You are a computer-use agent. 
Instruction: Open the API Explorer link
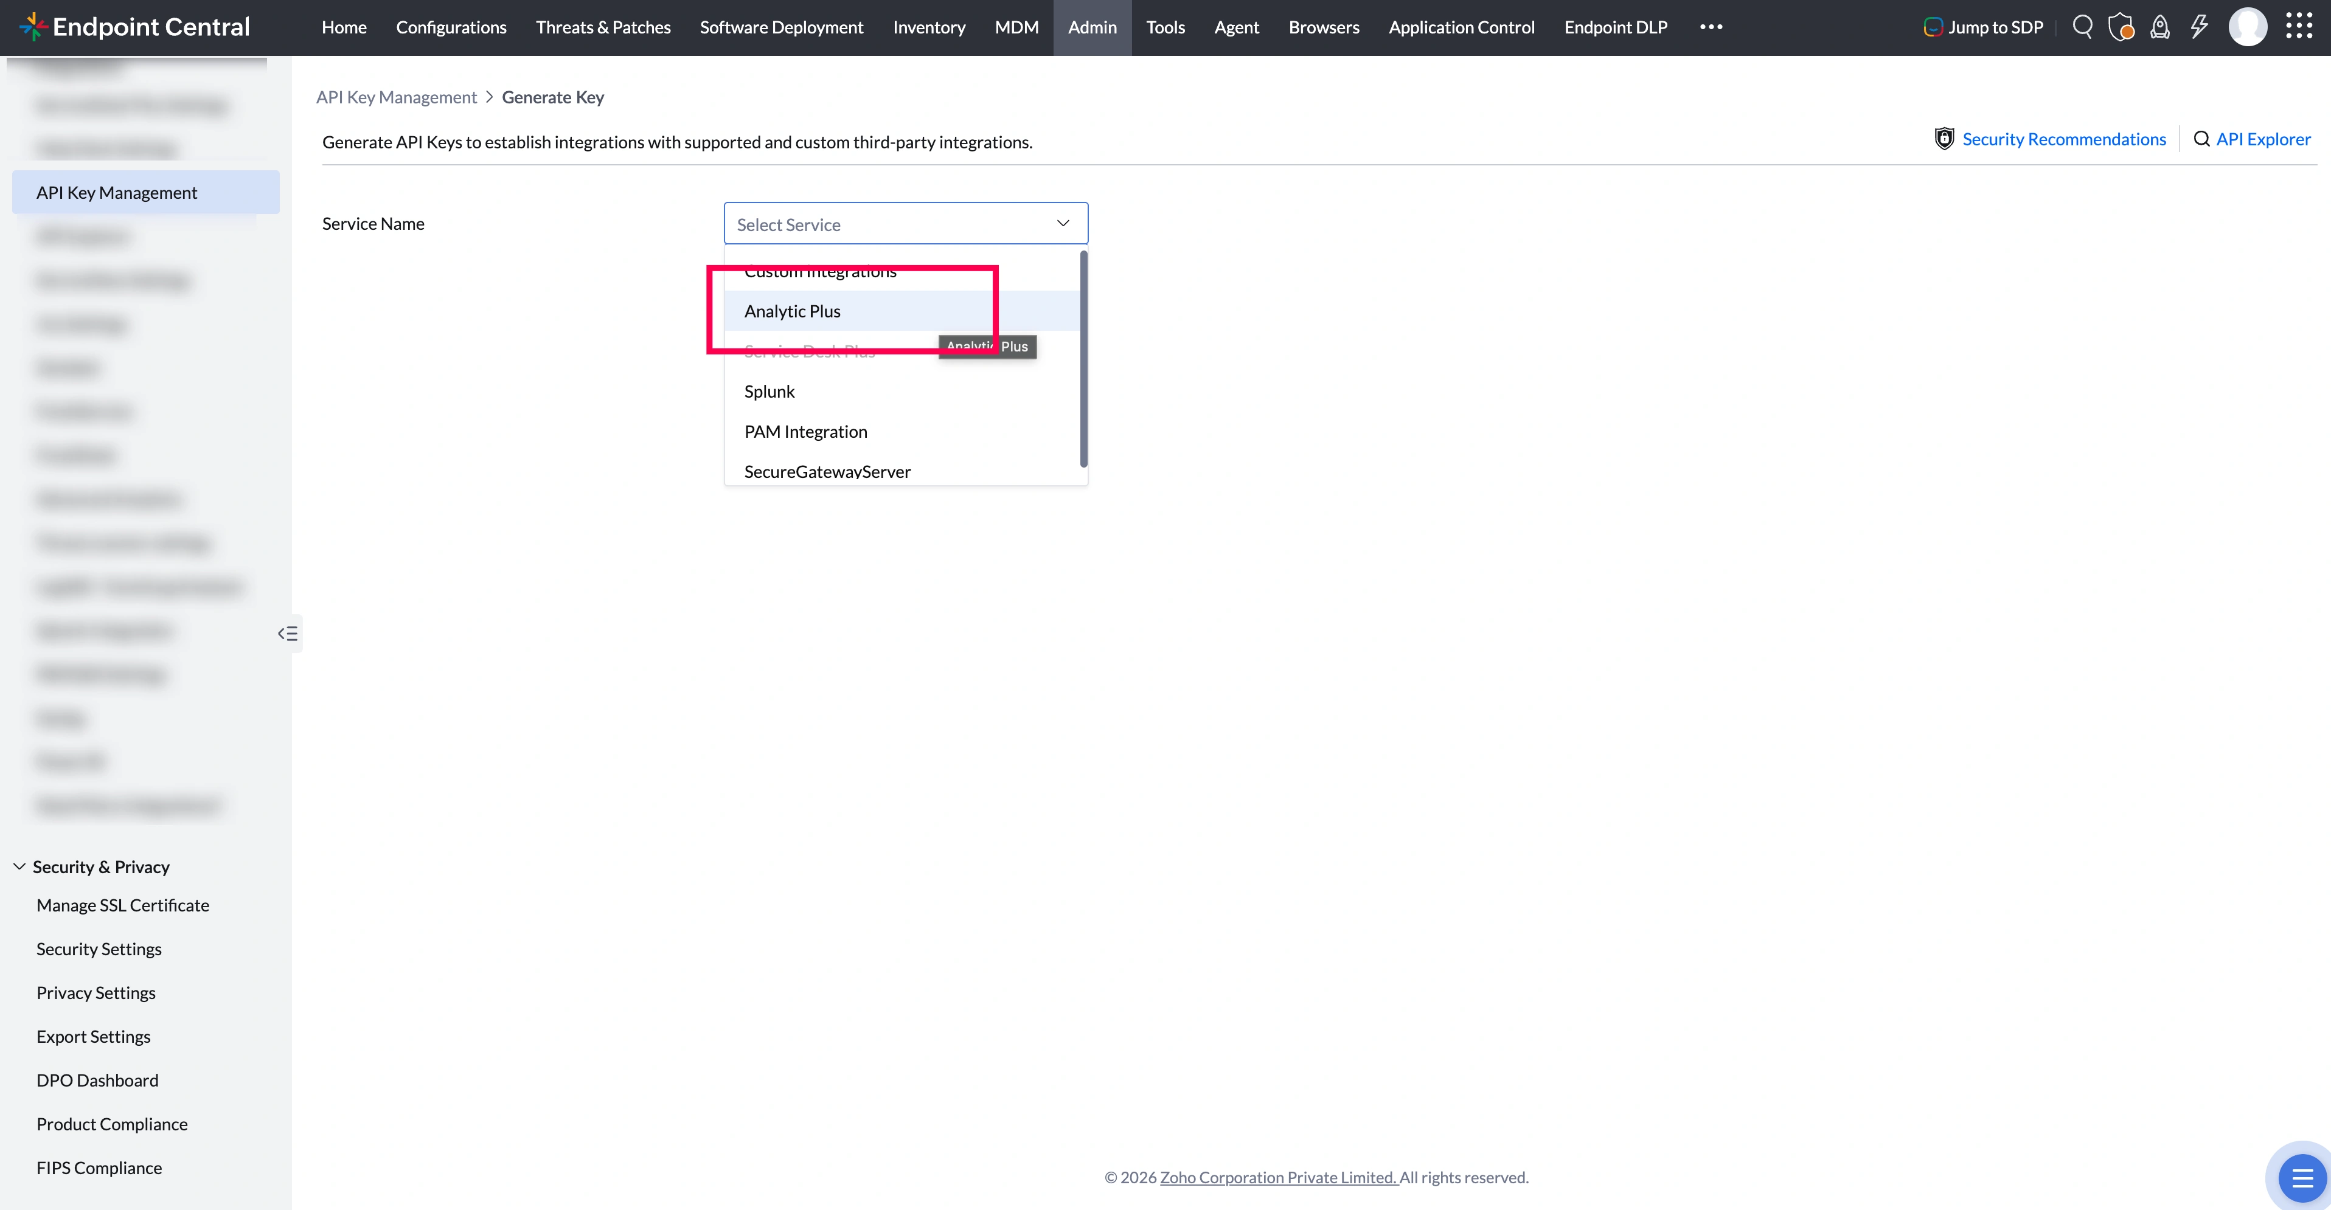coord(2263,139)
